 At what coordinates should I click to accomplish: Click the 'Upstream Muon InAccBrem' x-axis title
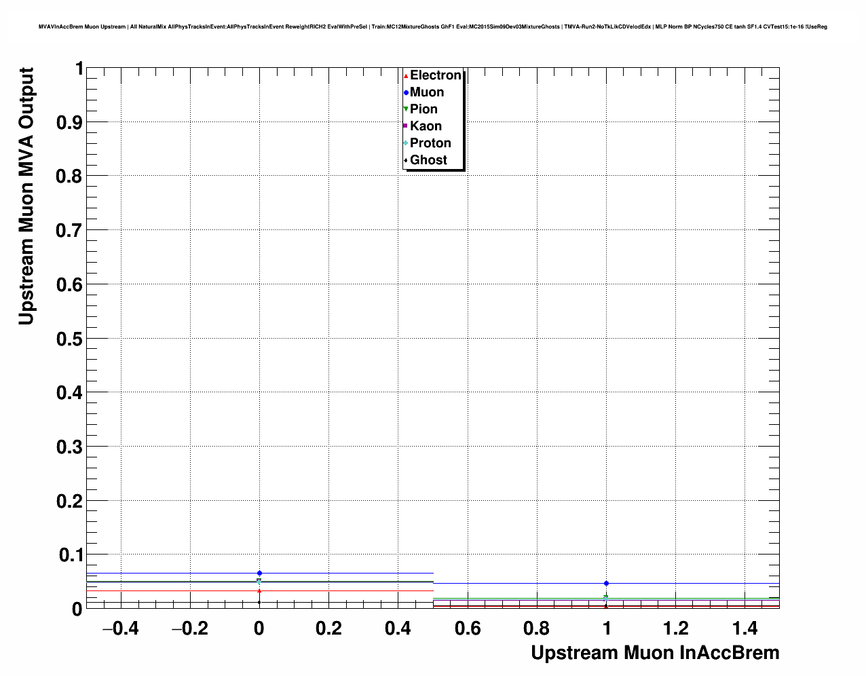[655, 653]
